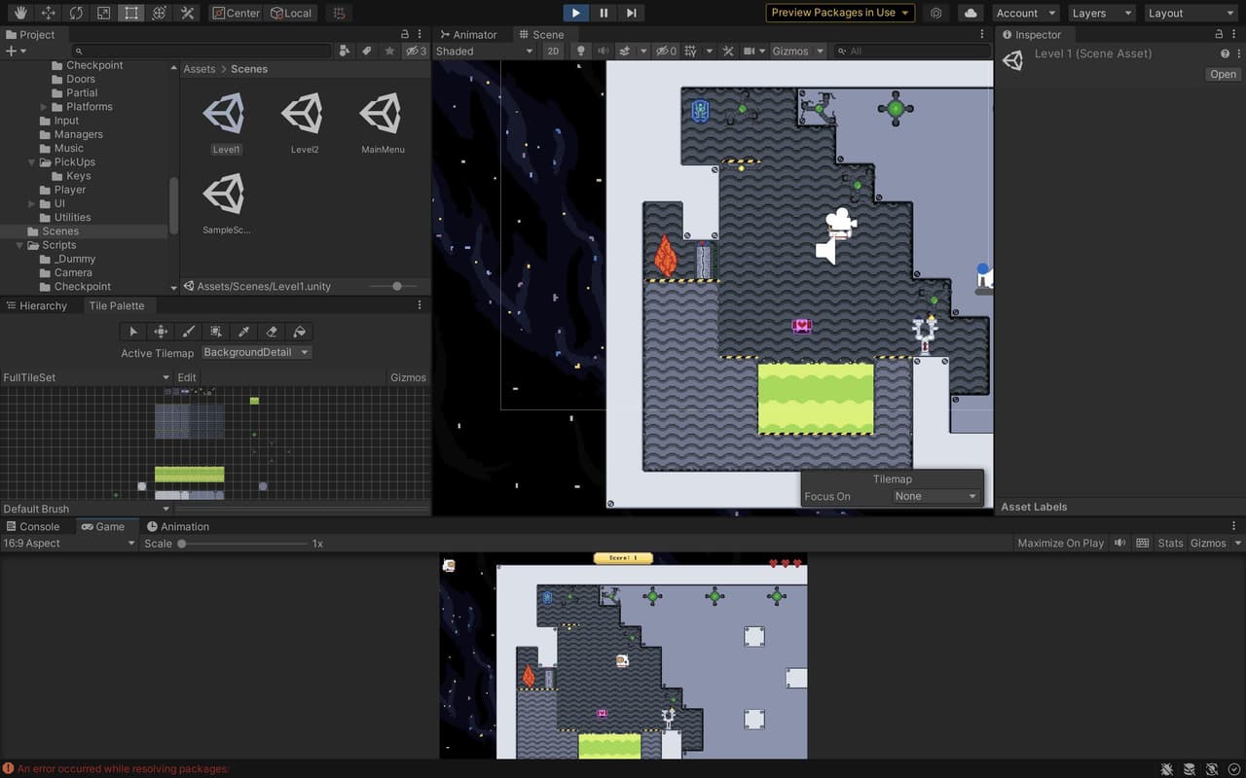Screen dimensions: 1246x778
Task: Open the custom editor tools icon
Action: [x=188, y=13]
